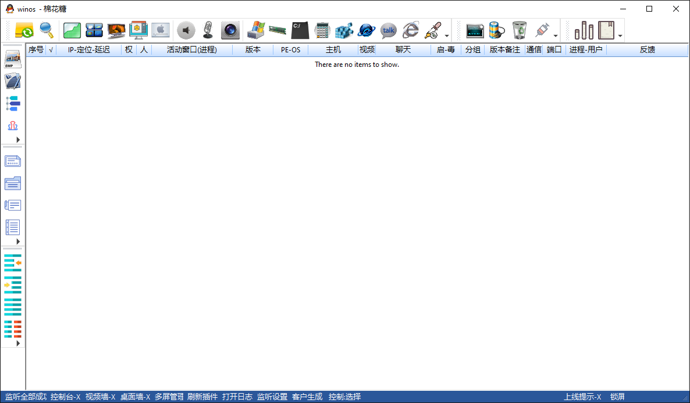The width and height of the screenshot is (690, 403).
Task: Click the microphone icon in toolbar
Action: click(x=208, y=30)
